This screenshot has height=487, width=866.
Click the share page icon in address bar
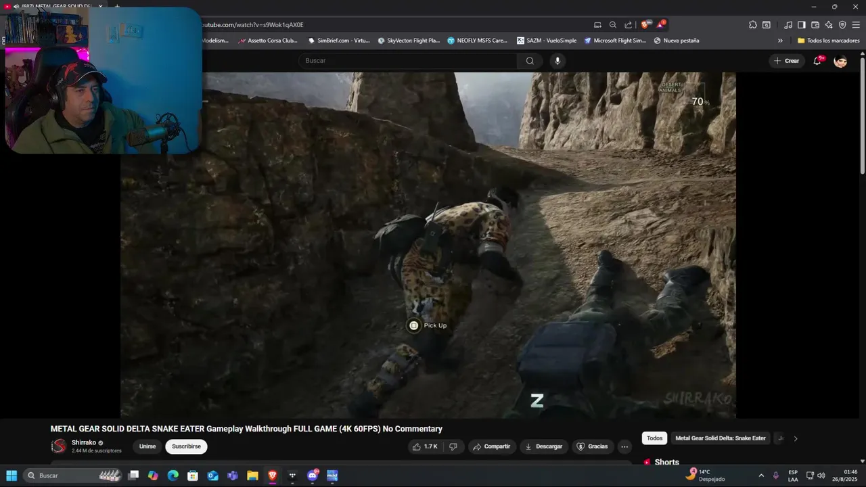(628, 24)
